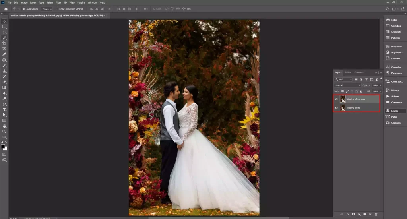Click create new layer icon
The height and width of the screenshot is (219, 407).
point(370,214)
